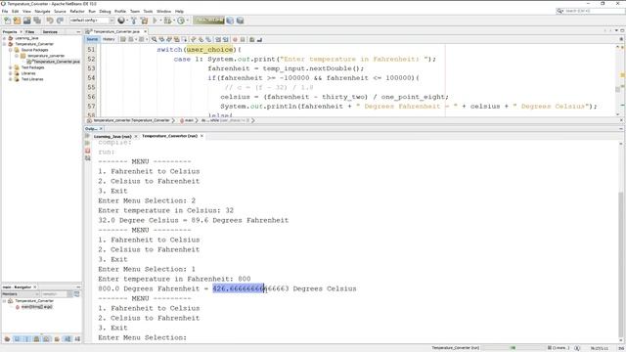626x352 pixels.
Task: Select the Temperature_Converter (run) output tab
Action: click(x=169, y=136)
